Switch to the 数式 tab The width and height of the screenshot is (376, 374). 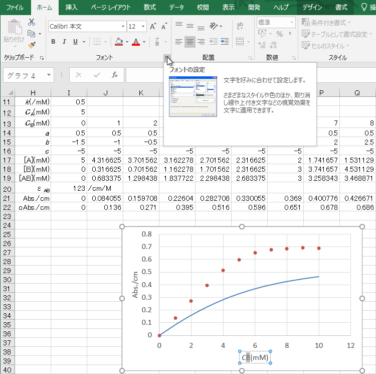pyautogui.click(x=149, y=7)
